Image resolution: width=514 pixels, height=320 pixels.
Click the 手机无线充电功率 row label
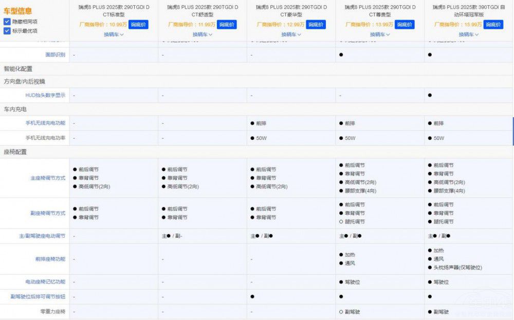coord(45,138)
